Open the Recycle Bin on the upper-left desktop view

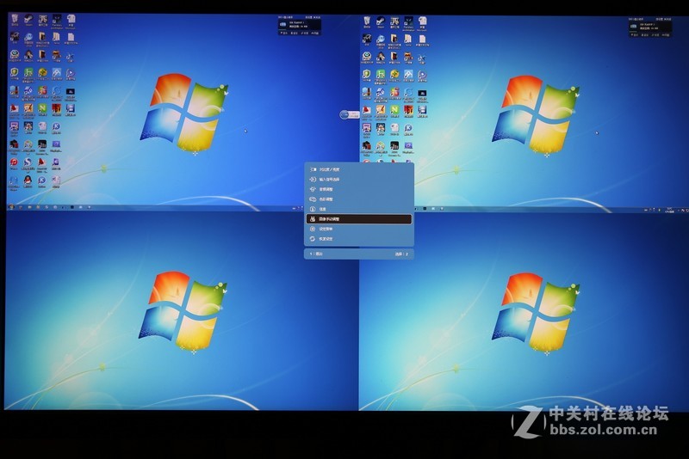(15, 20)
